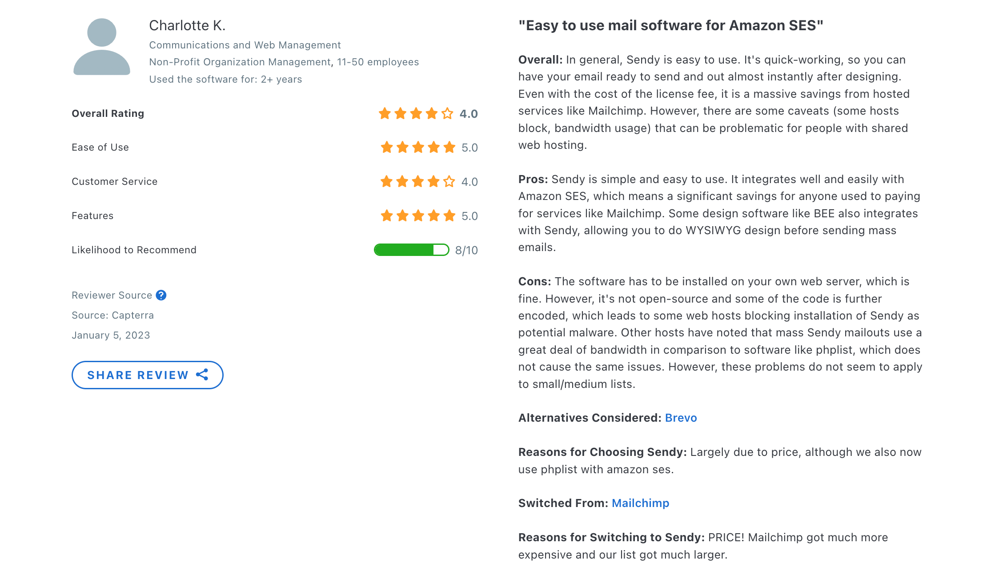Click the Reviewer Source help question mark icon

coord(161,295)
